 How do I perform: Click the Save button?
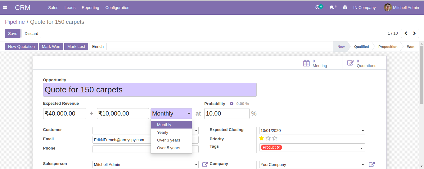[x=13, y=33]
